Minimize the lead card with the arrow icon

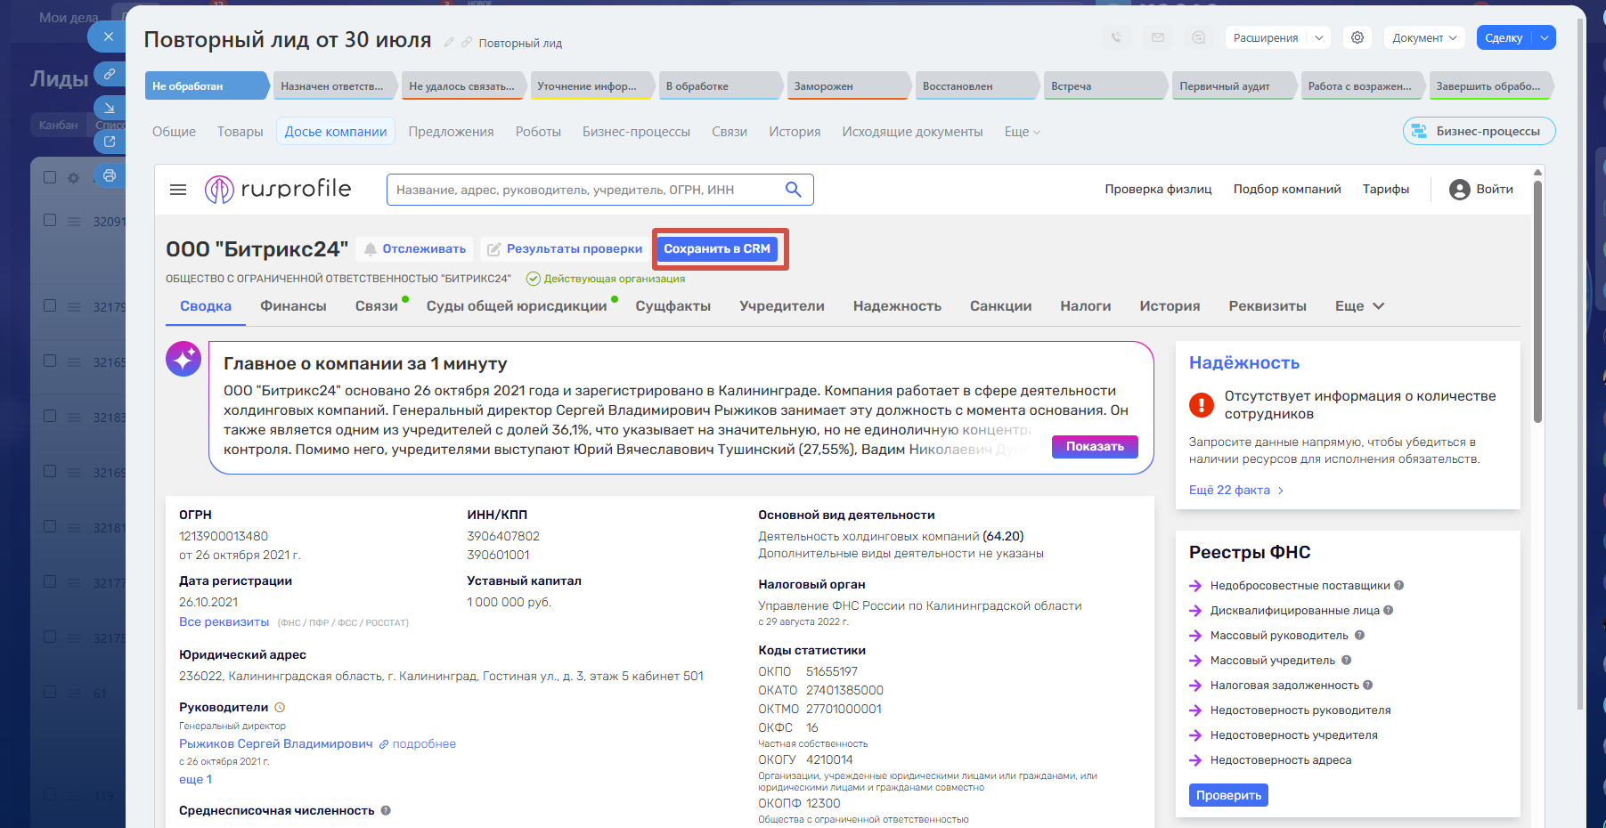(x=109, y=108)
